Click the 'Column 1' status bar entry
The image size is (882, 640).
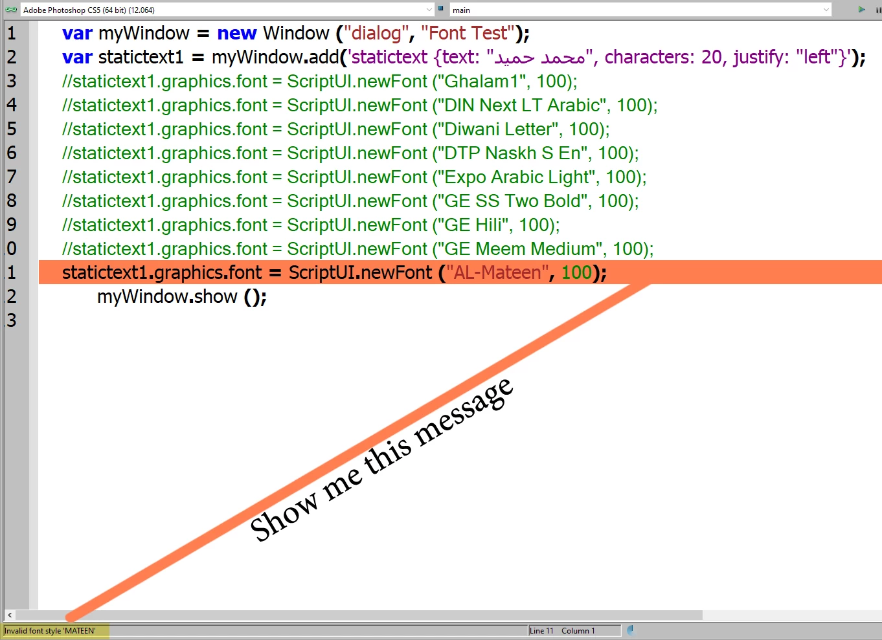pos(578,631)
